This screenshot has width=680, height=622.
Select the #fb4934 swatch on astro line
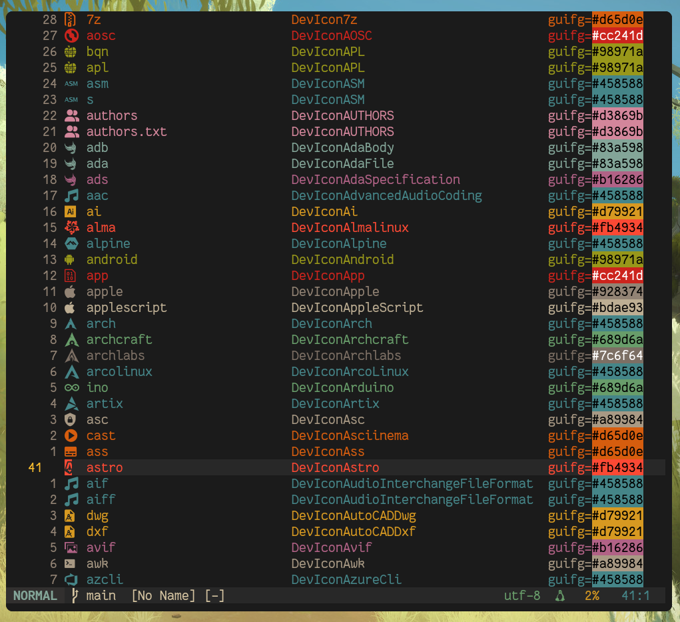(x=617, y=468)
